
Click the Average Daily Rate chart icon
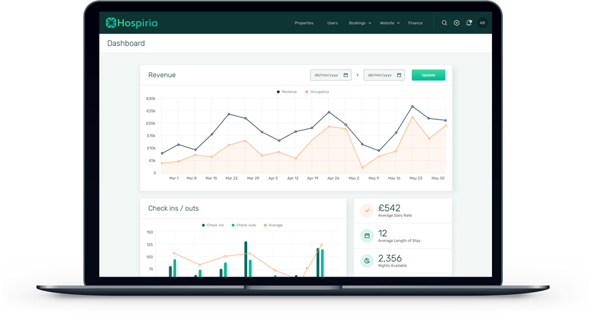(366, 211)
